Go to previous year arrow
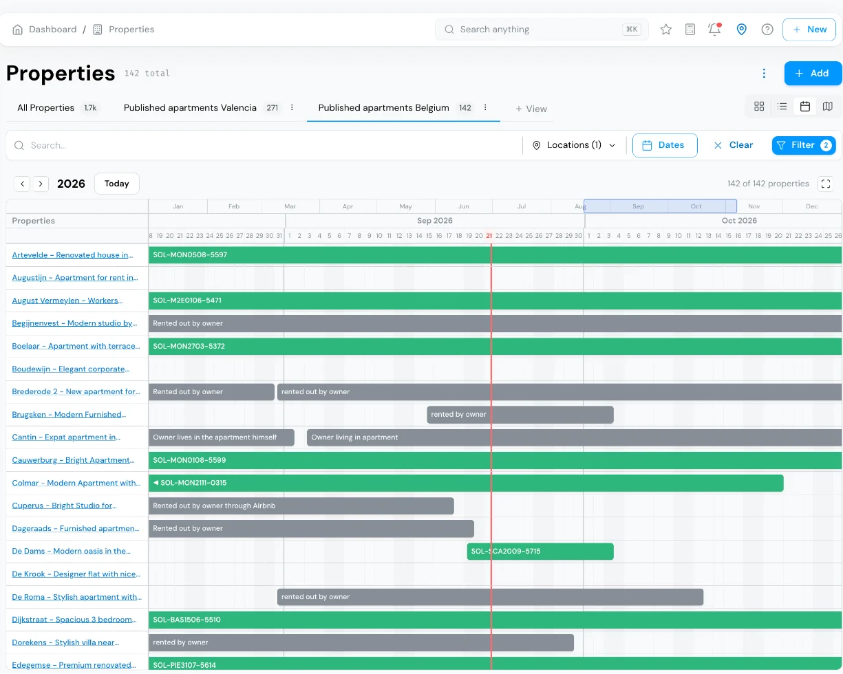This screenshot has height=674, width=843. [23, 184]
